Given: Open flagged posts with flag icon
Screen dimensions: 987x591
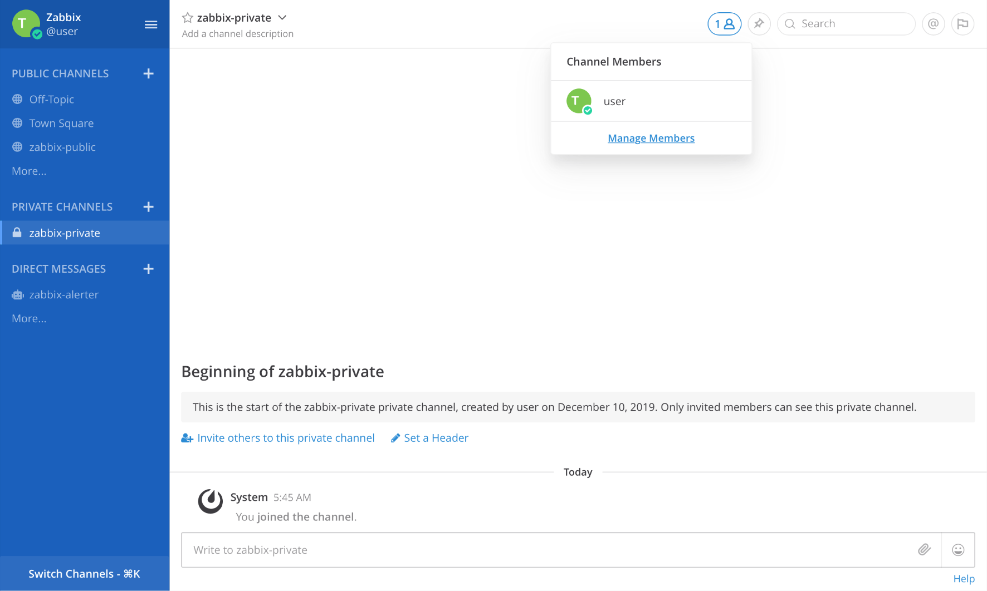Looking at the screenshot, I should click(x=962, y=24).
